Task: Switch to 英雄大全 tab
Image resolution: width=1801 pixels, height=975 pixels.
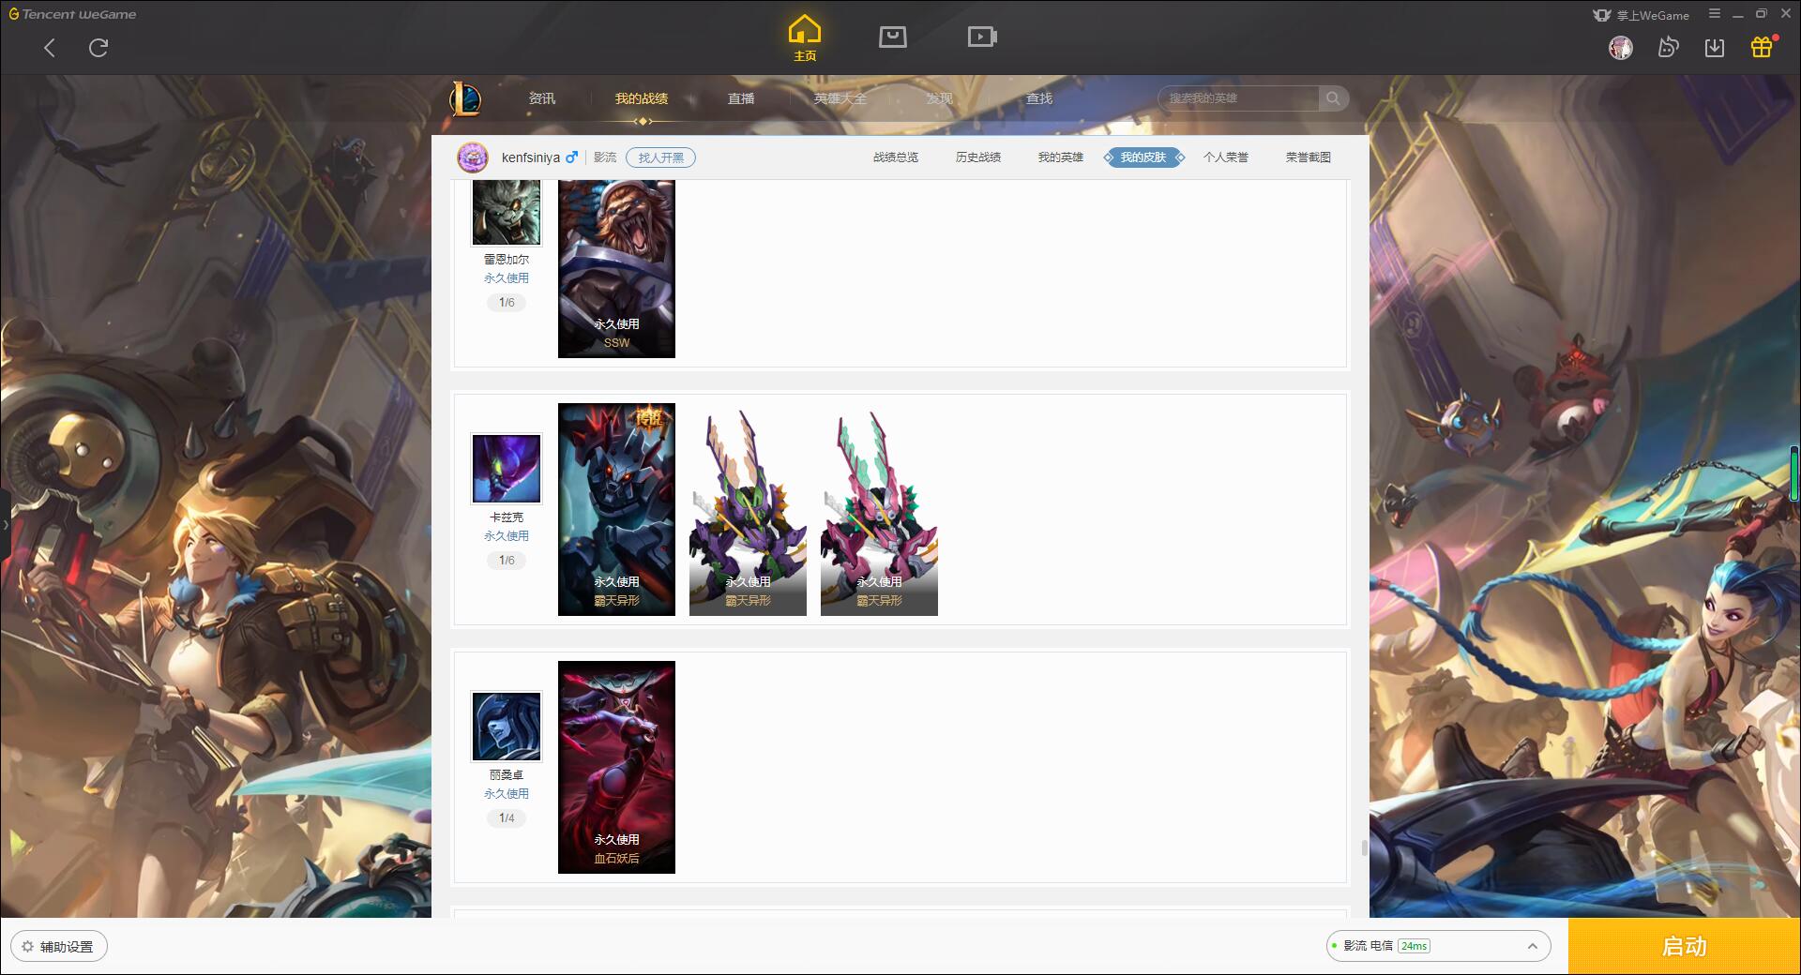Action: 840,98
